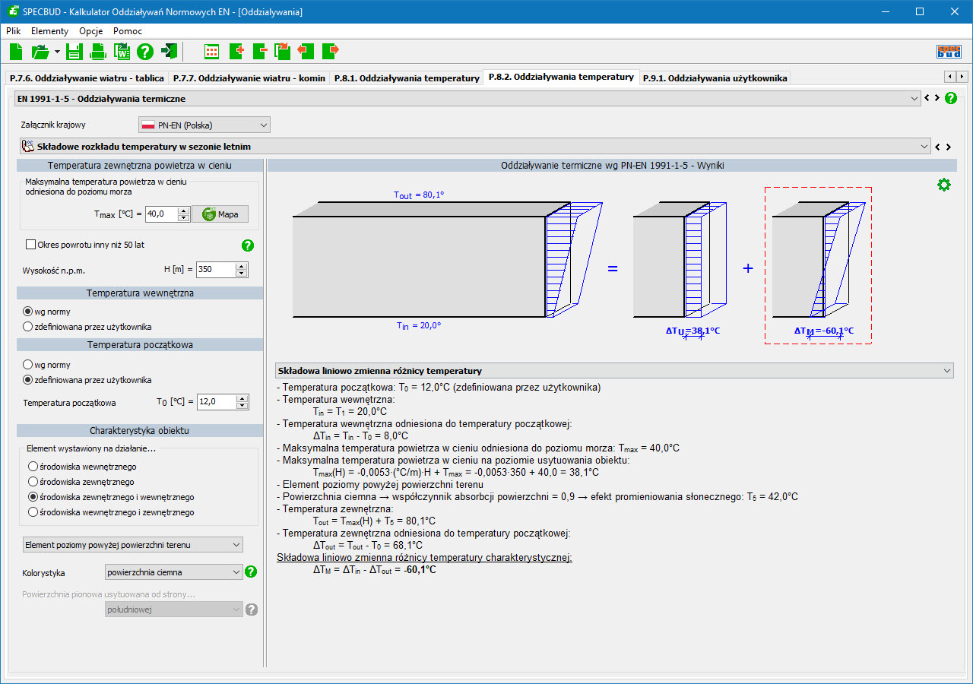
Task: Click the remove element minus icon
Action: click(260, 52)
